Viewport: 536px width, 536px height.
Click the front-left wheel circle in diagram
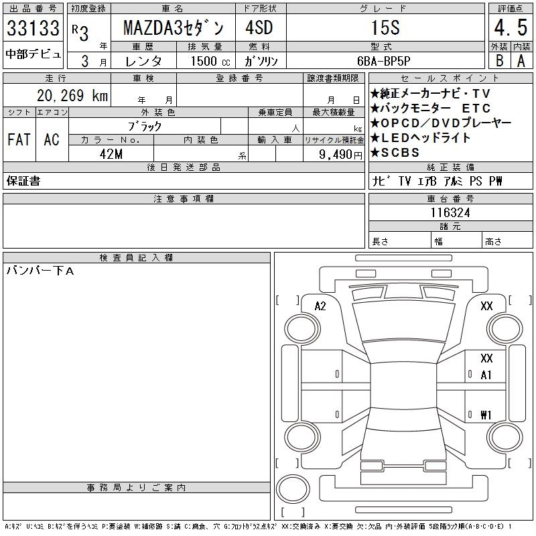click(x=302, y=329)
